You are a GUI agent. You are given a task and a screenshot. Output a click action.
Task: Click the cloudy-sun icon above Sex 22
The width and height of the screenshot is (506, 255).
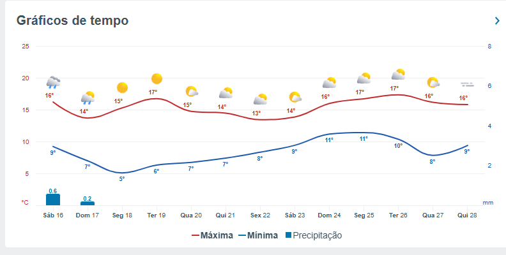[x=261, y=99]
